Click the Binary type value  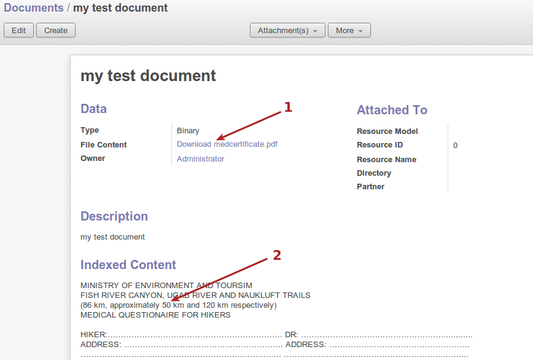(x=188, y=131)
